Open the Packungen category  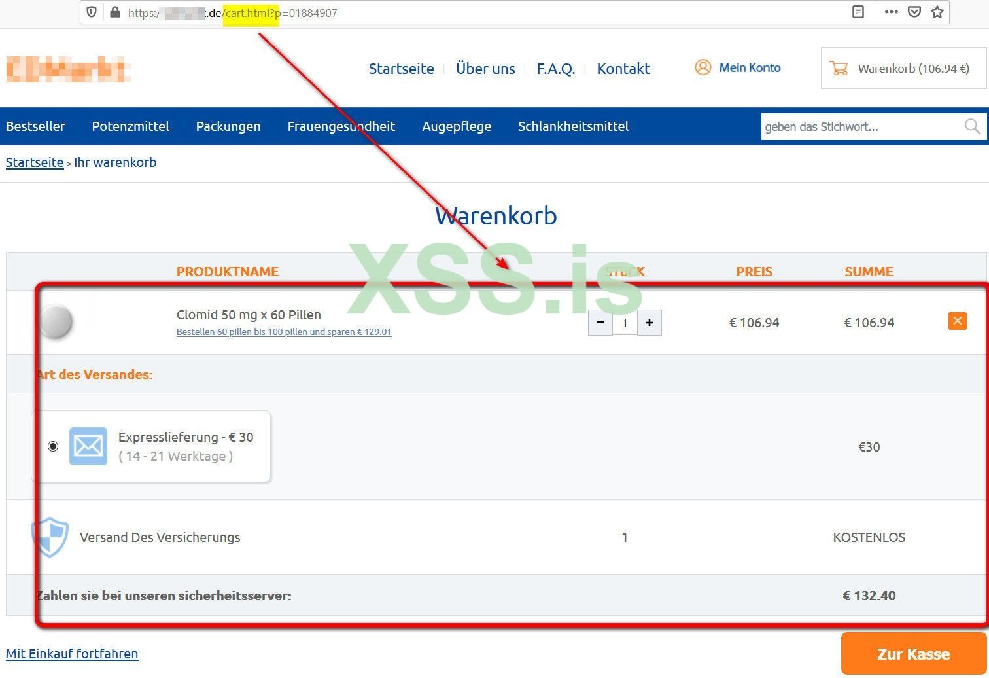228,126
